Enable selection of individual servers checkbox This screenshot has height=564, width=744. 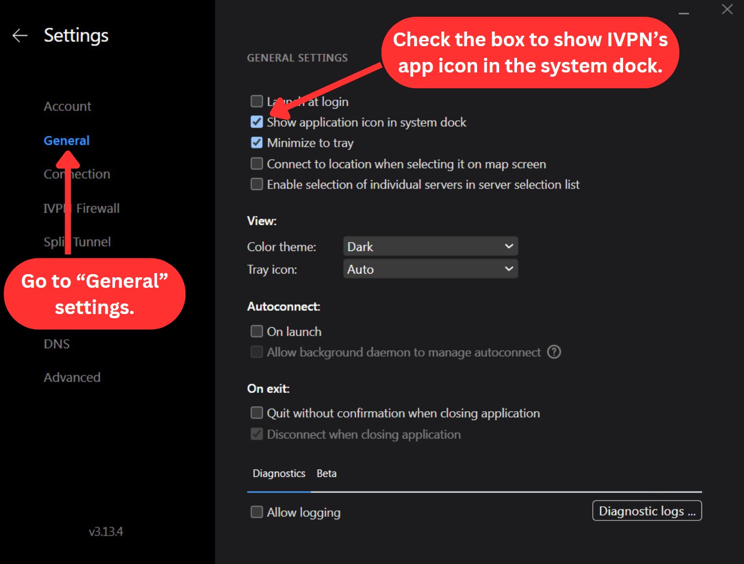pyautogui.click(x=256, y=184)
